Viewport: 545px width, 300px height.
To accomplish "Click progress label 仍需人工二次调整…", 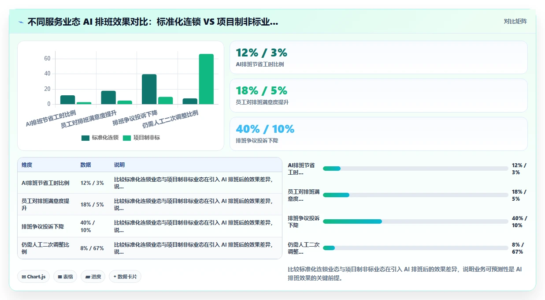I will pyautogui.click(x=304, y=248).
